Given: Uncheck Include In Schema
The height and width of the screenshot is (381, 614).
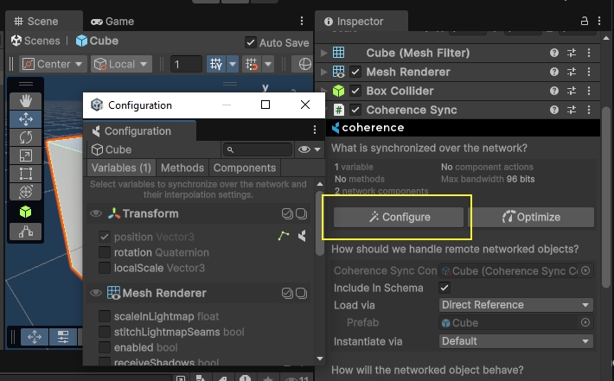Looking at the screenshot, I should [445, 288].
